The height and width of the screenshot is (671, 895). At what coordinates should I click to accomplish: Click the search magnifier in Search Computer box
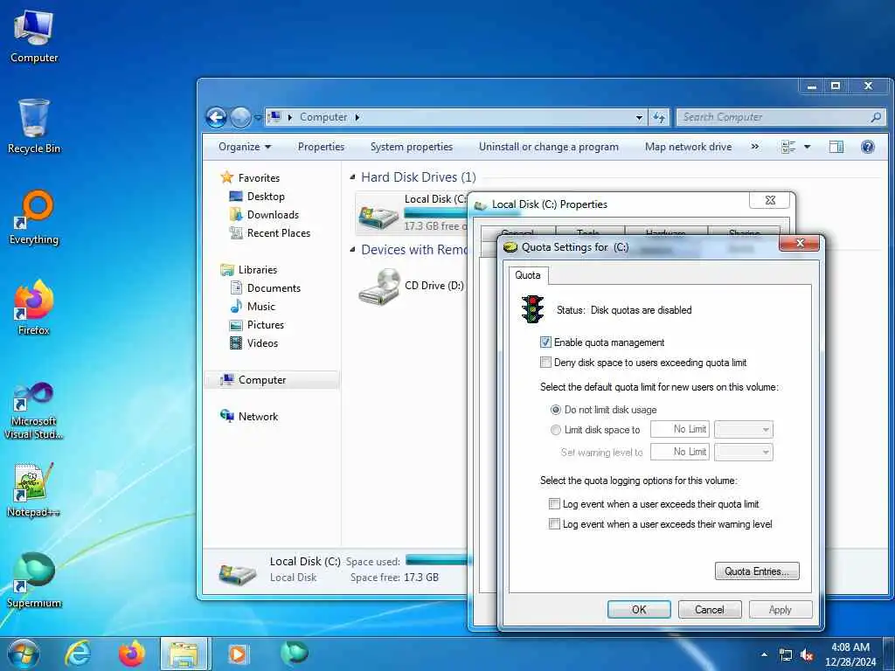pos(876,117)
